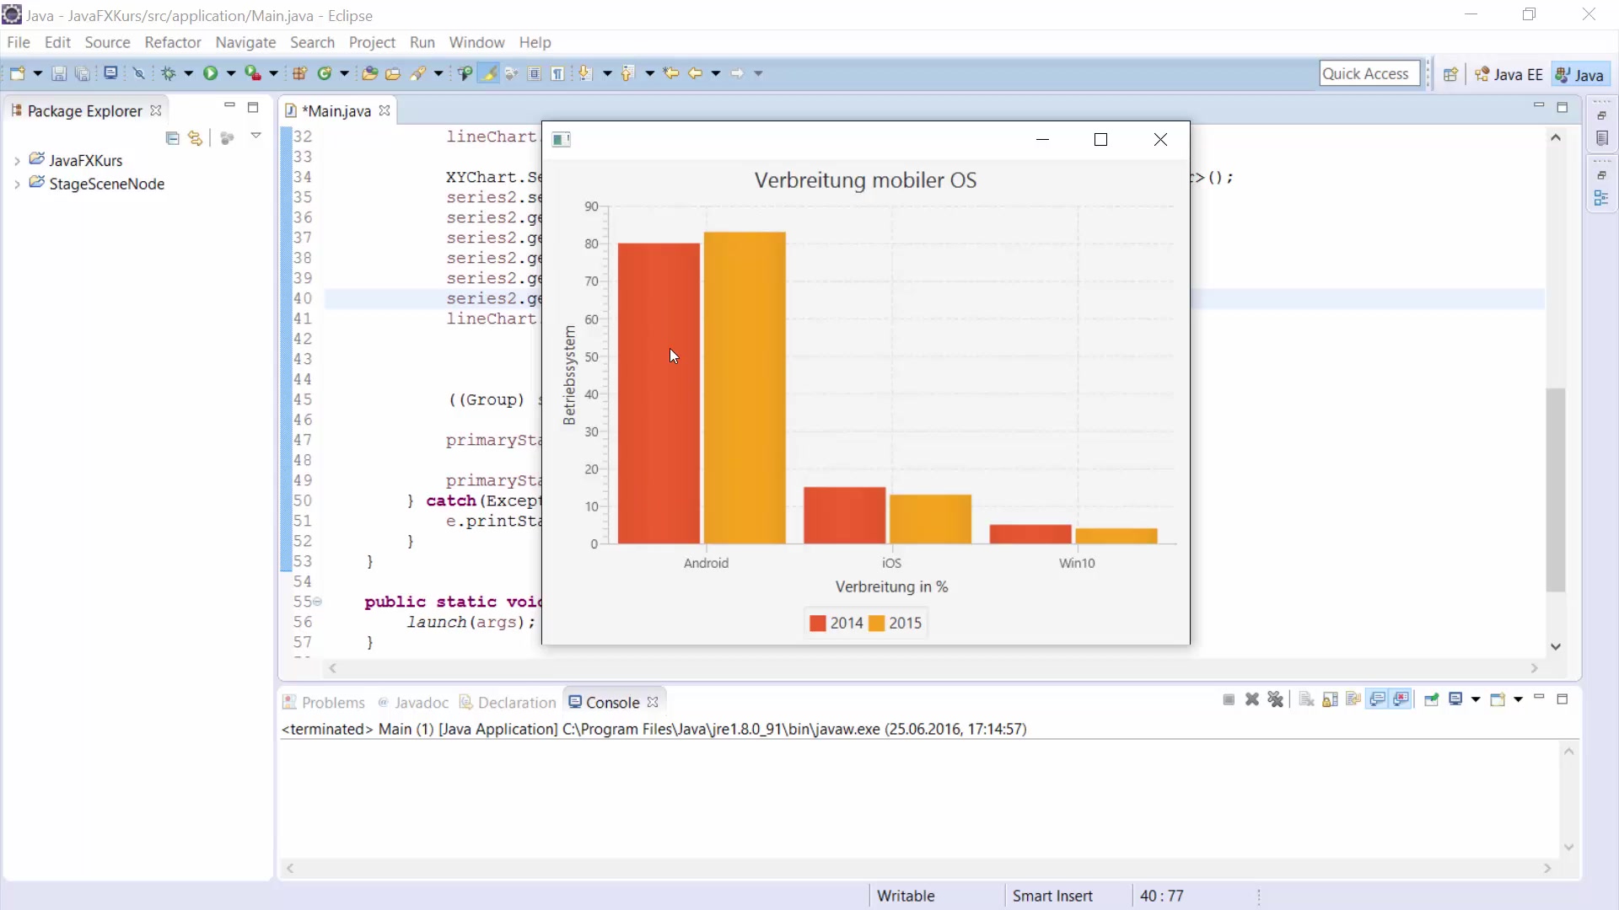Toggle Show Console When Standard Out Changes

1378,699
